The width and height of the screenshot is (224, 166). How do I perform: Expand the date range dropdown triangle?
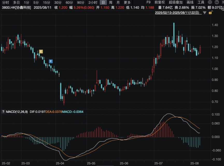click(x=205, y=12)
